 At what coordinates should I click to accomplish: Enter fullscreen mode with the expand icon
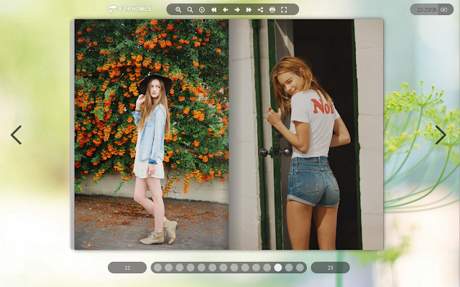tap(284, 9)
